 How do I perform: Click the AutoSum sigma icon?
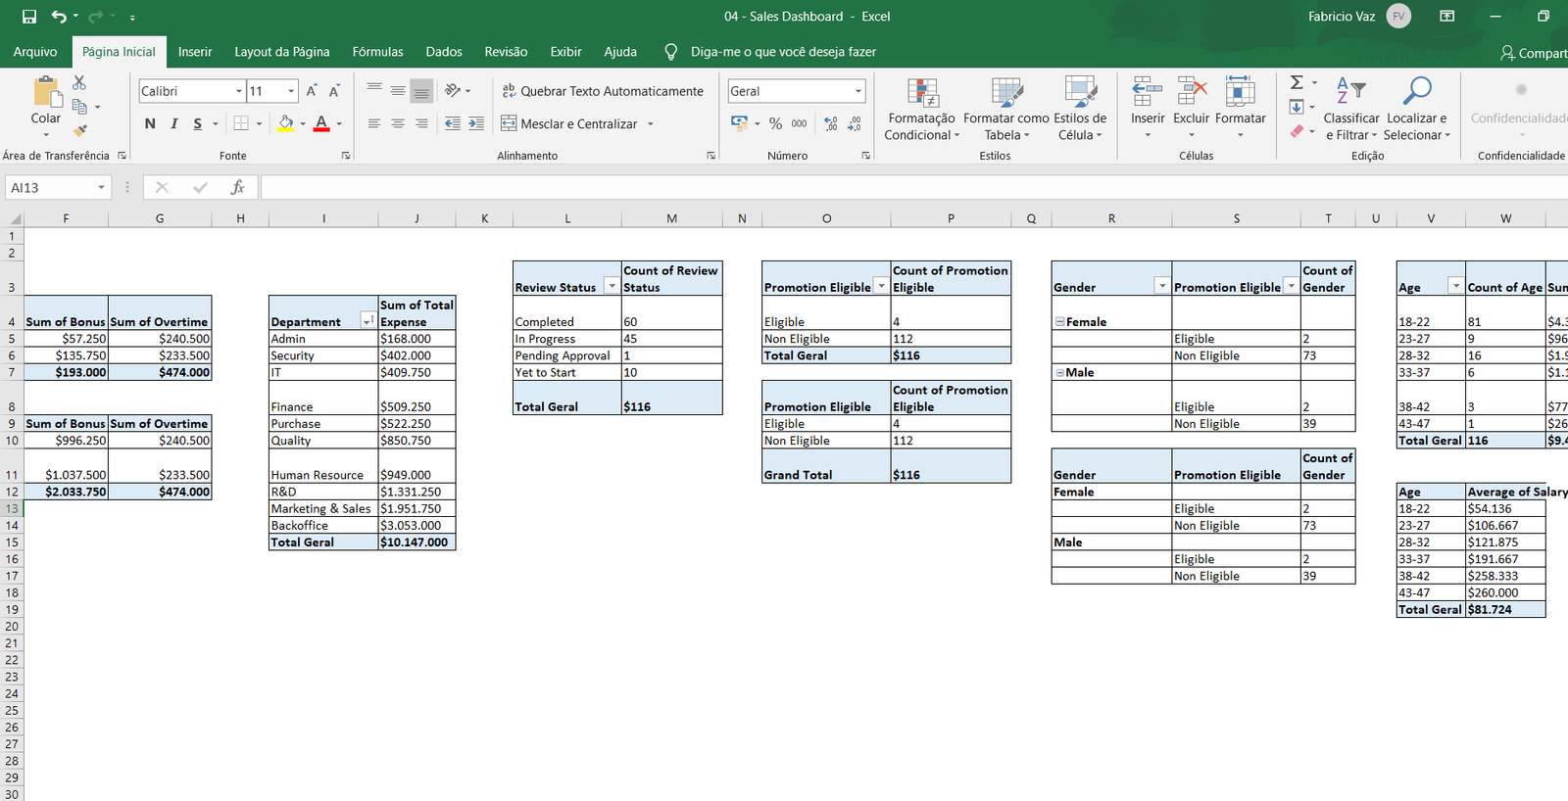tap(1297, 83)
